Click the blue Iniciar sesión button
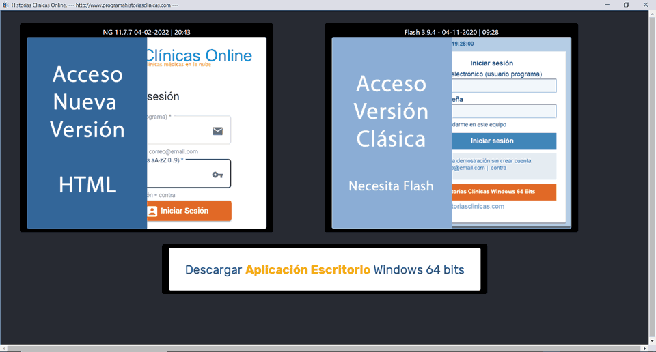 (504, 141)
